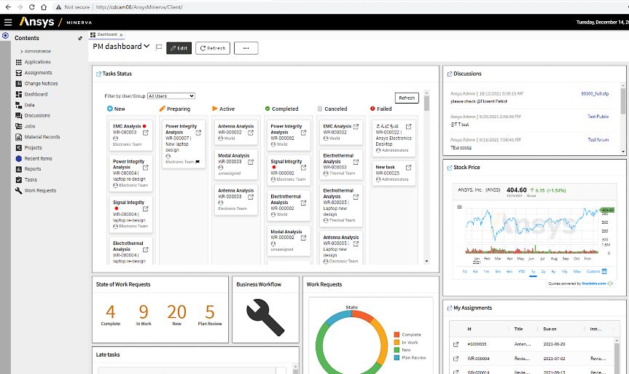The width and height of the screenshot is (629, 374).
Task: Select the Max stock chart range
Action: tap(577, 272)
